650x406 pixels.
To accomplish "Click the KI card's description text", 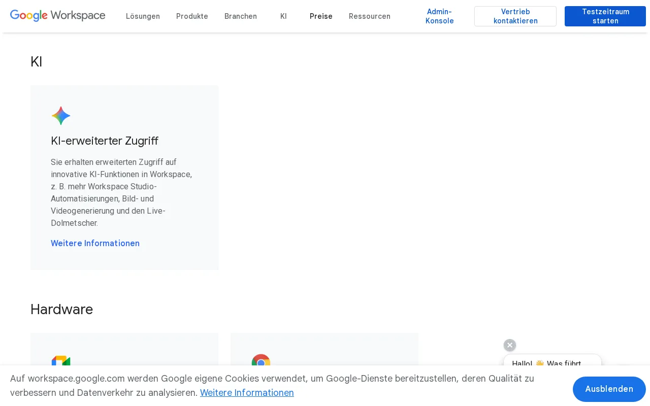I will [121, 193].
